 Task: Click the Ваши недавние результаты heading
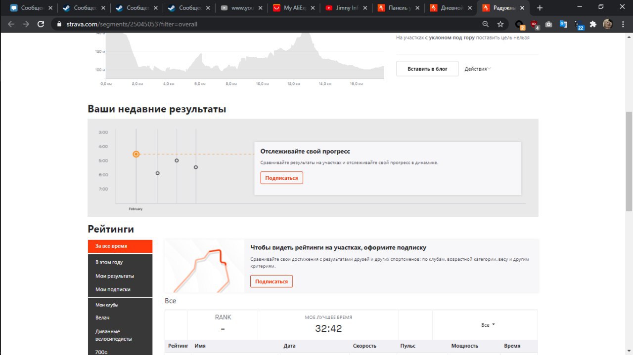(x=157, y=109)
